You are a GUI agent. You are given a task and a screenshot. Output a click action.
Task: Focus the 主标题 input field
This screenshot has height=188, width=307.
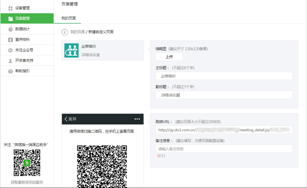(x=224, y=76)
